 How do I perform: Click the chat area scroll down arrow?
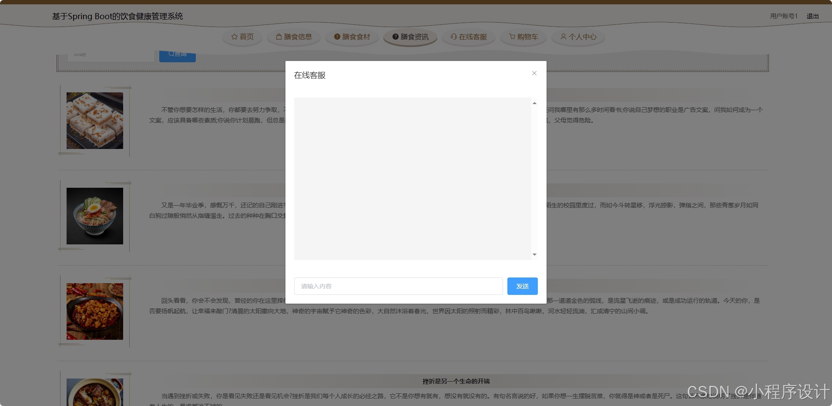534,254
